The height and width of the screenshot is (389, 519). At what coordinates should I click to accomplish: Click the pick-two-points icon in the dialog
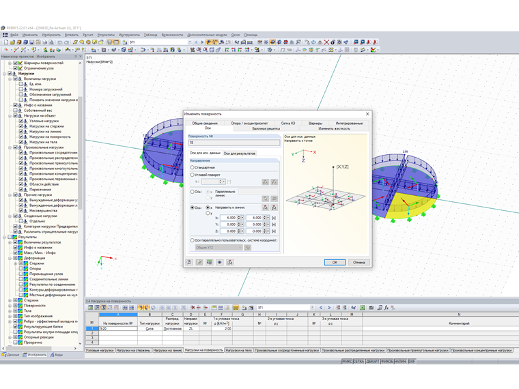pyautogui.click(x=265, y=207)
